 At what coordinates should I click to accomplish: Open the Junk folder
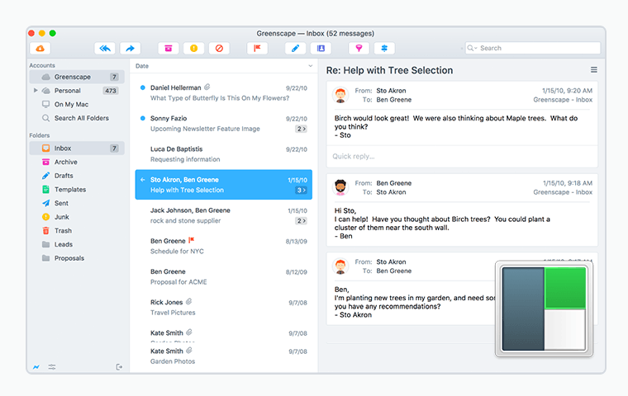point(77,217)
